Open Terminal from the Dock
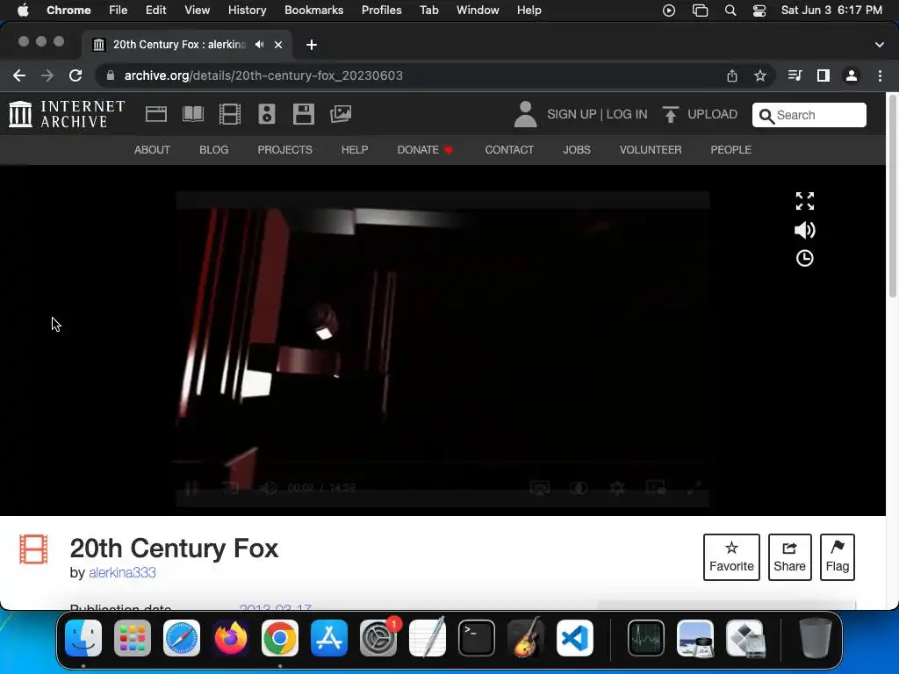The image size is (899, 674). click(x=477, y=638)
